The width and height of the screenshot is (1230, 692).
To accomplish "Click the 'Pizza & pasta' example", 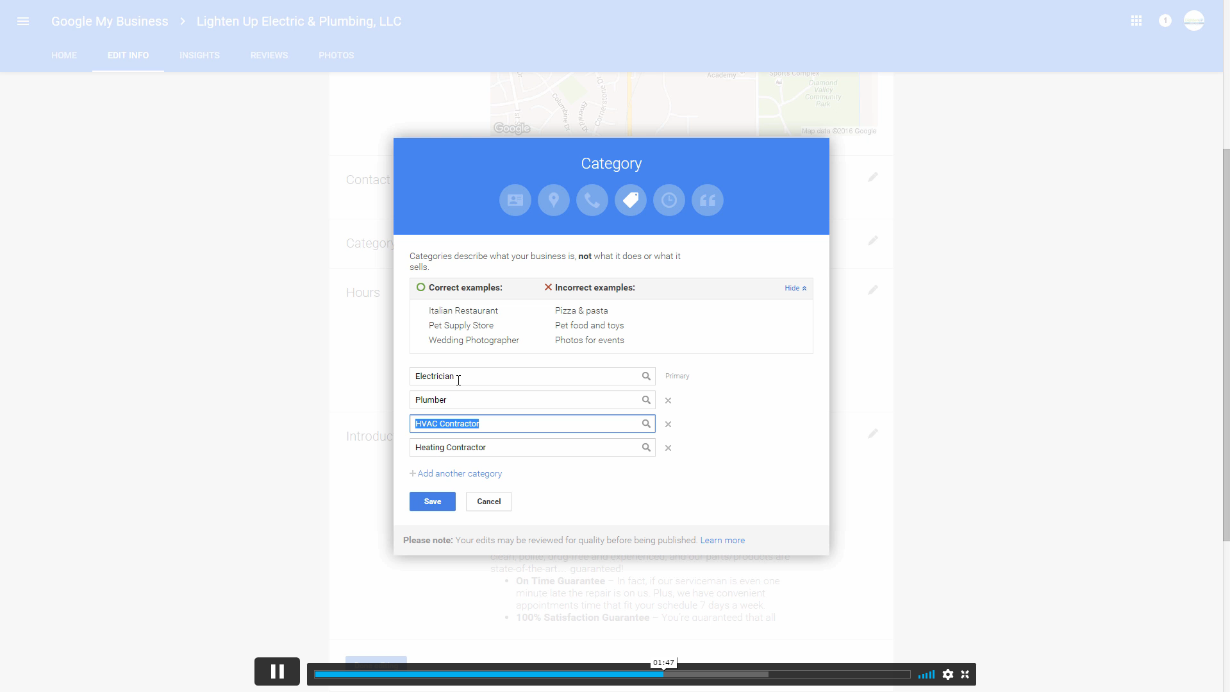I will (x=581, y=311).
